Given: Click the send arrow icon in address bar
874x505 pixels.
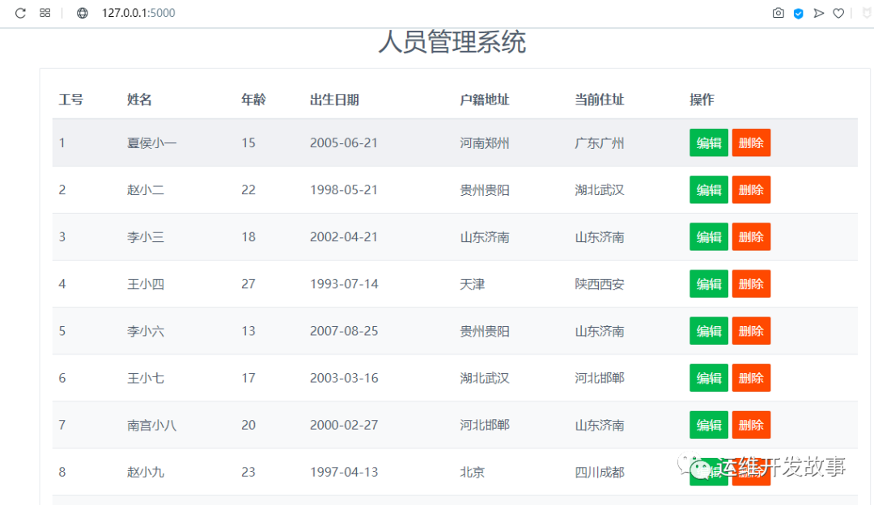Looking at the screenshot, I should tap(818, 13).
